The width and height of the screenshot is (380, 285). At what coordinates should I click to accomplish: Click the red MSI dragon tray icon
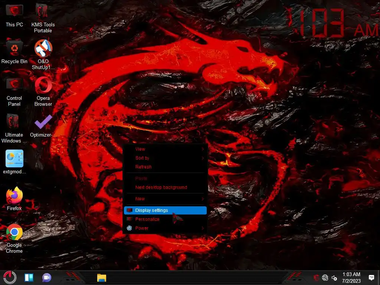point(316,278)
